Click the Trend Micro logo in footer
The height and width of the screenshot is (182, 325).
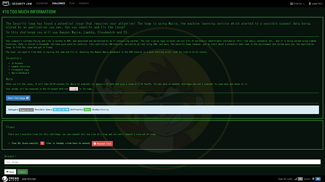coord(10,179)
